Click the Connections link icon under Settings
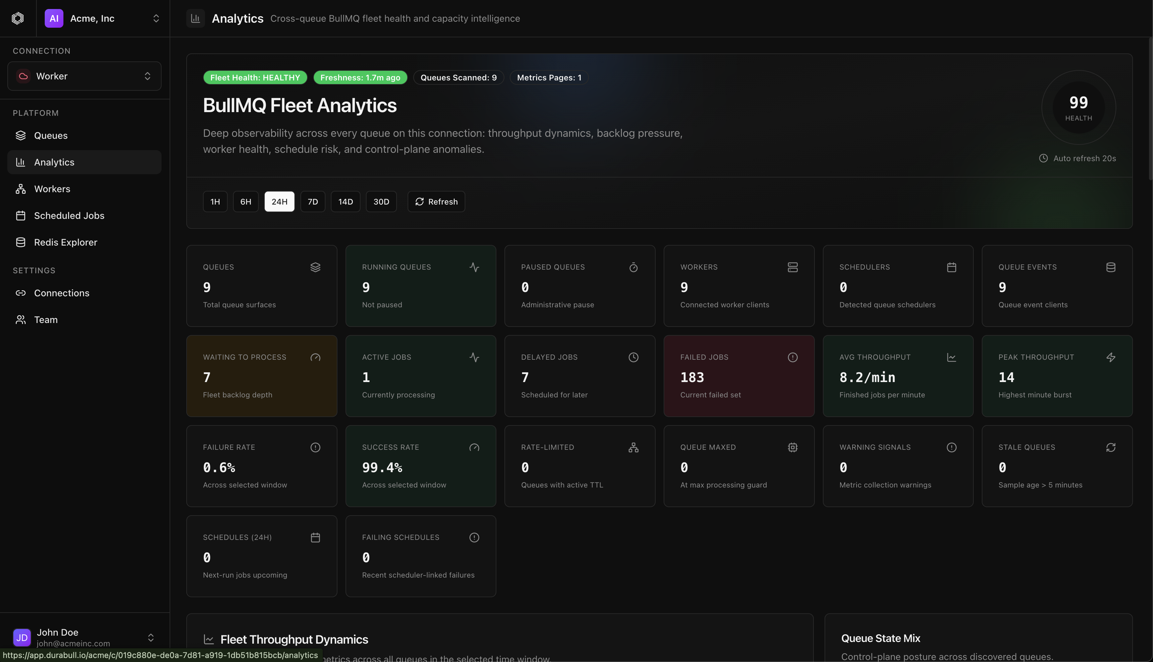 [21, 293]
